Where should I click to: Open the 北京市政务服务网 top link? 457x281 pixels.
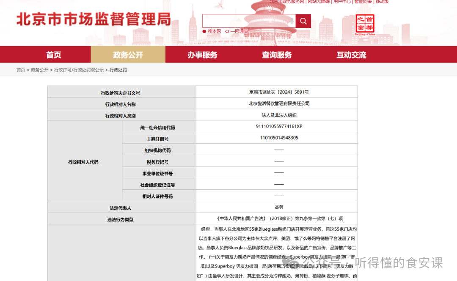coord(287,2)
